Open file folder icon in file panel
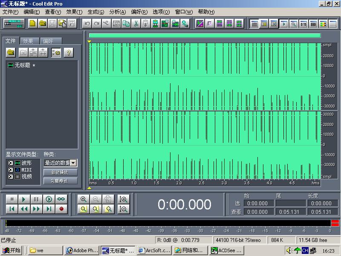The width and height of the screenshot is (341, 256). tap(11, 52)
